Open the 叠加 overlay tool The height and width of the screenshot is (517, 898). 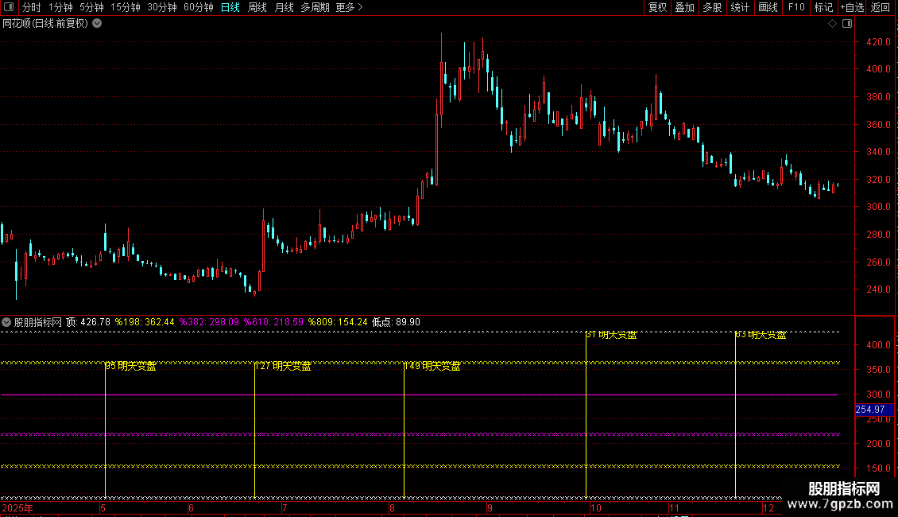[684, 7]
